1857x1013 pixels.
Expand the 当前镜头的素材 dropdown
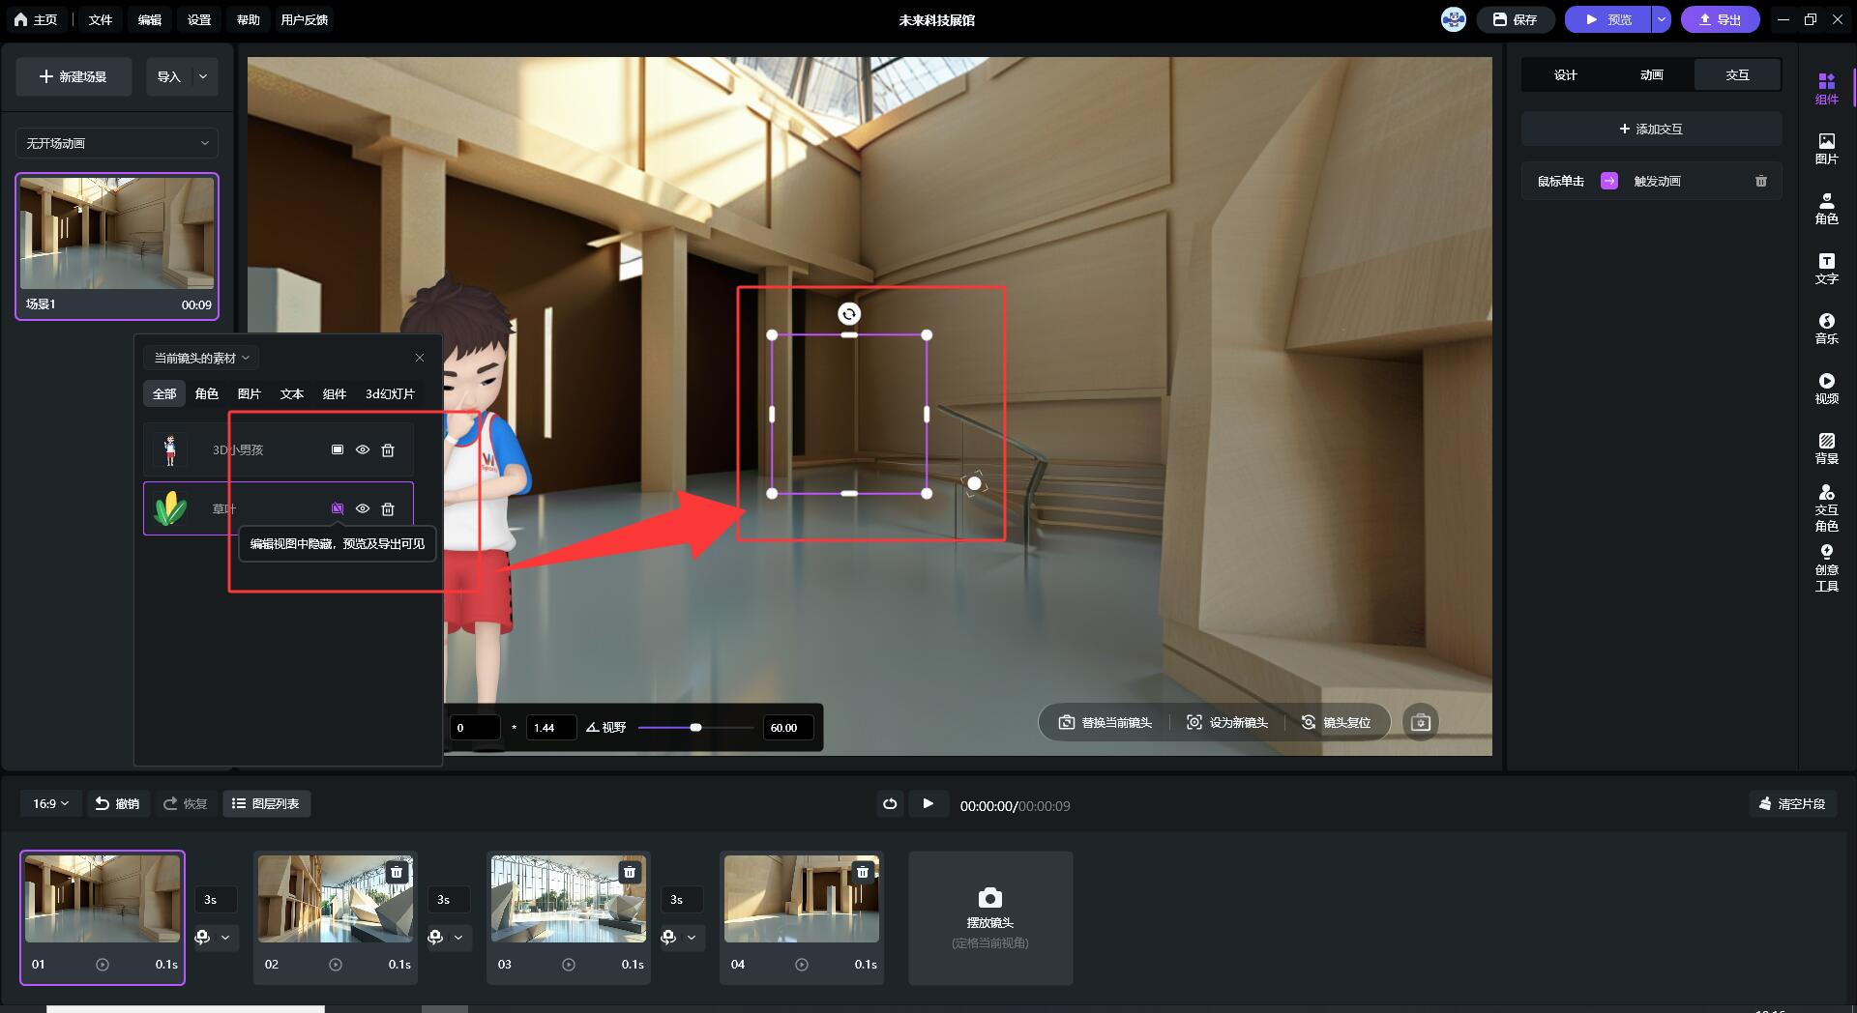201,358
